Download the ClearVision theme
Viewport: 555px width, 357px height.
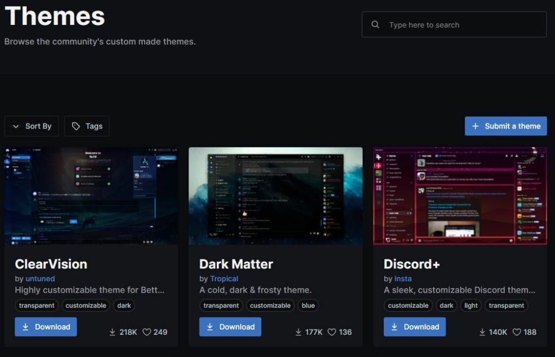point(46,327)
